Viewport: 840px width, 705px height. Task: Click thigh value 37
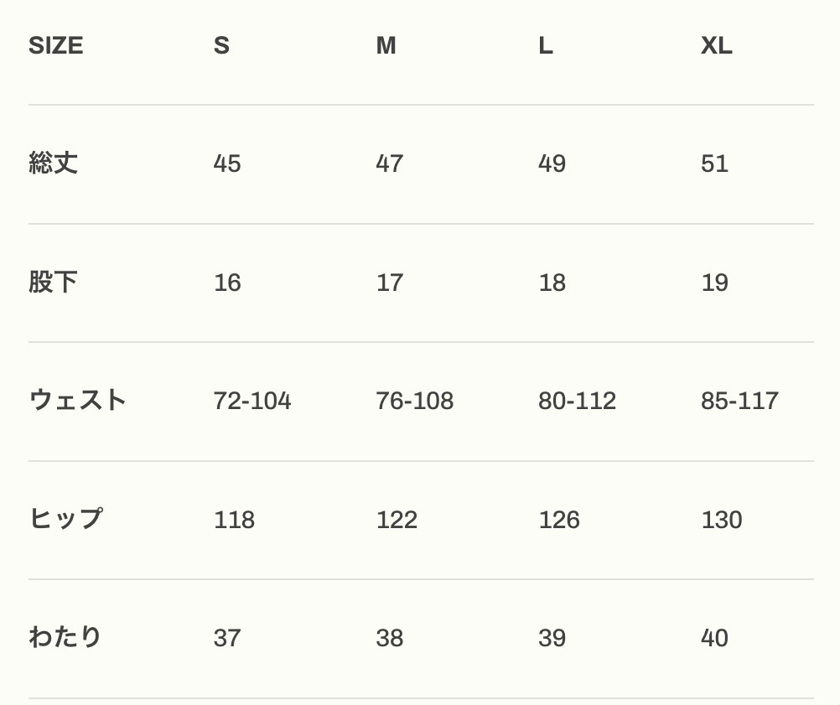(x=227, y=638)
